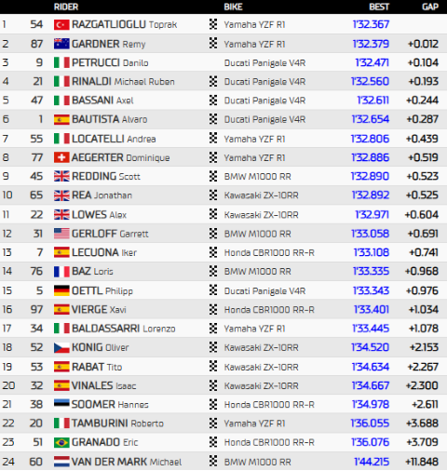Click the German flag beside Oettl
This screenshot has width=447, height=471.
[61, 290]
